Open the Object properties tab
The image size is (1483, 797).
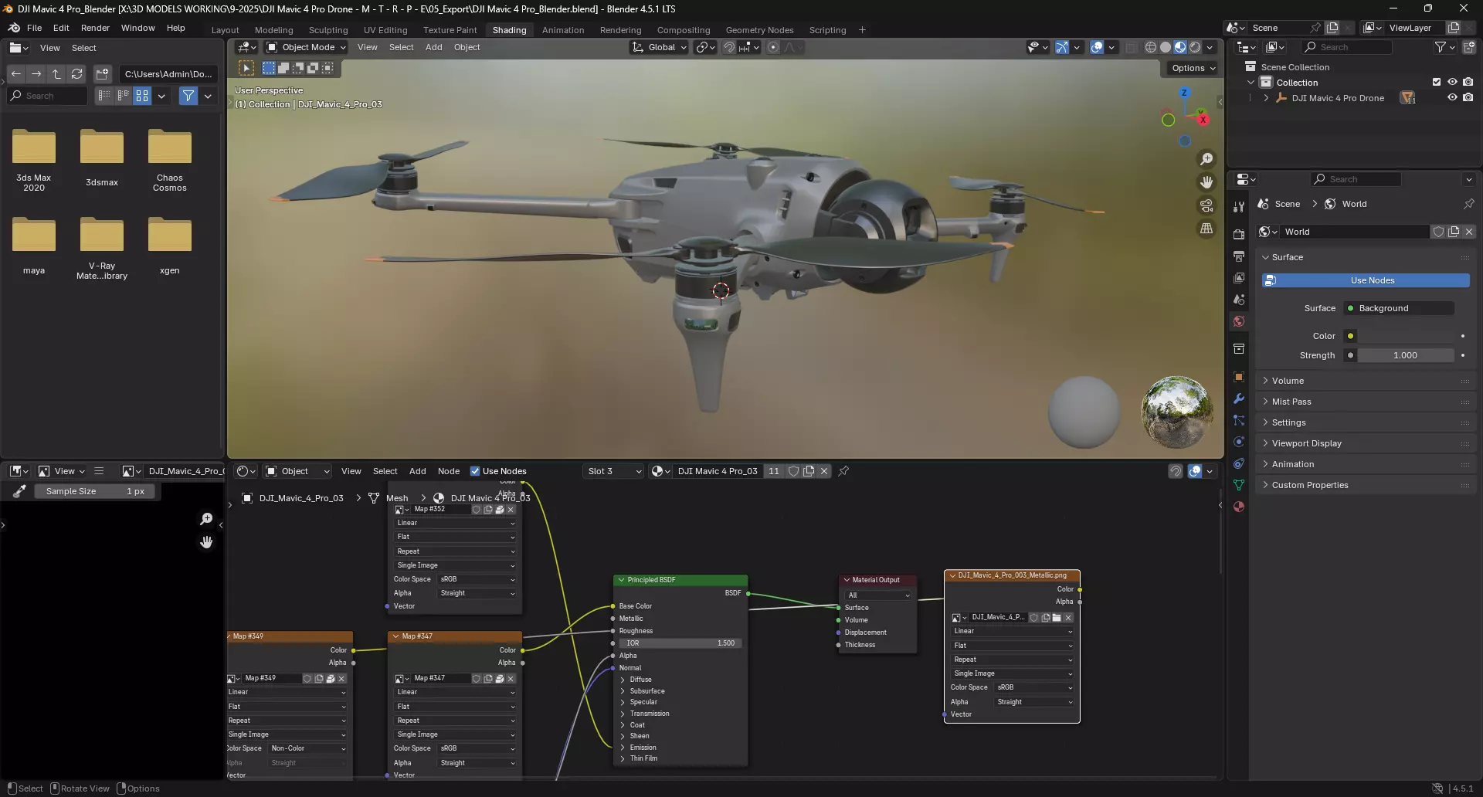(x=1239, y=377)
